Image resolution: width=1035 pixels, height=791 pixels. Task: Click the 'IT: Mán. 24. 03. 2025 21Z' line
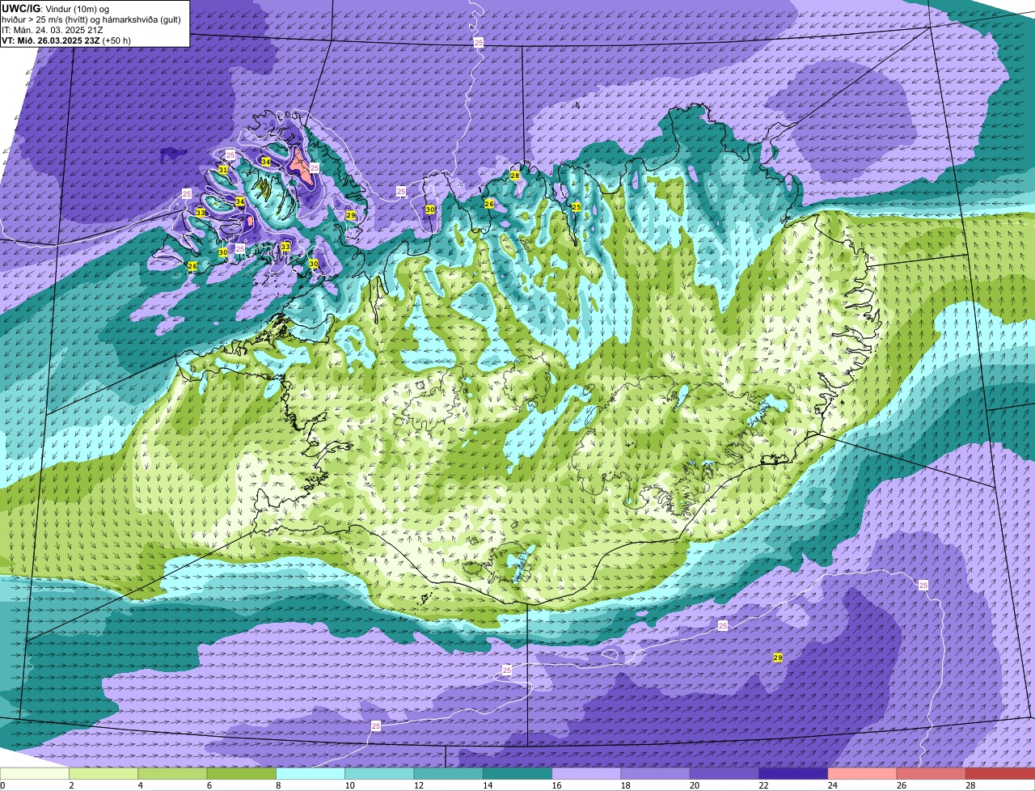[x=53, y=30]
